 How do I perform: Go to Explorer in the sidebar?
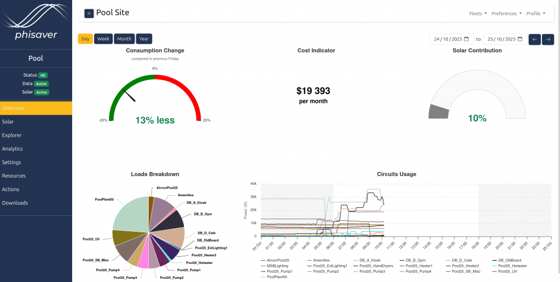pos(11,135)
